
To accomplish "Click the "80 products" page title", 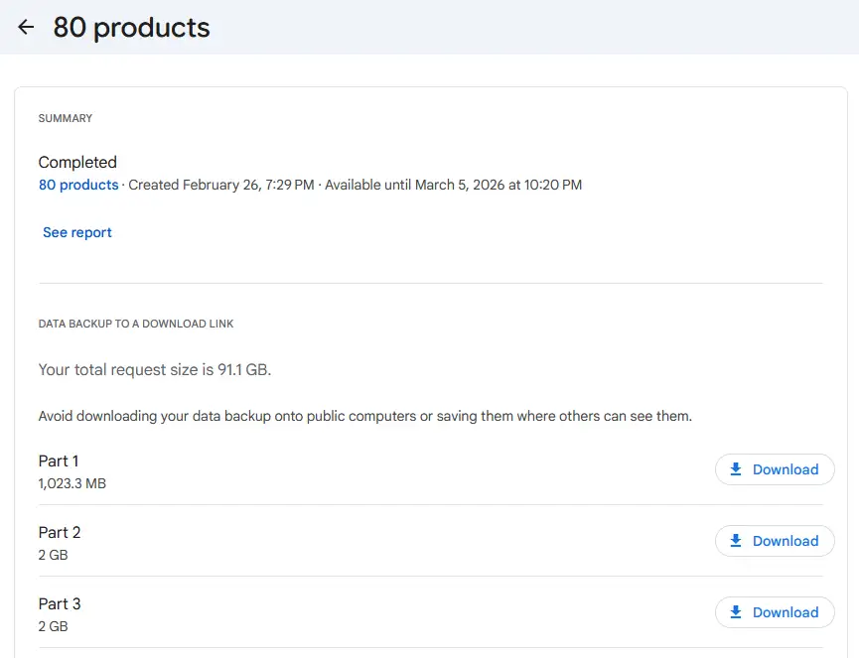I will coord(133,27).
